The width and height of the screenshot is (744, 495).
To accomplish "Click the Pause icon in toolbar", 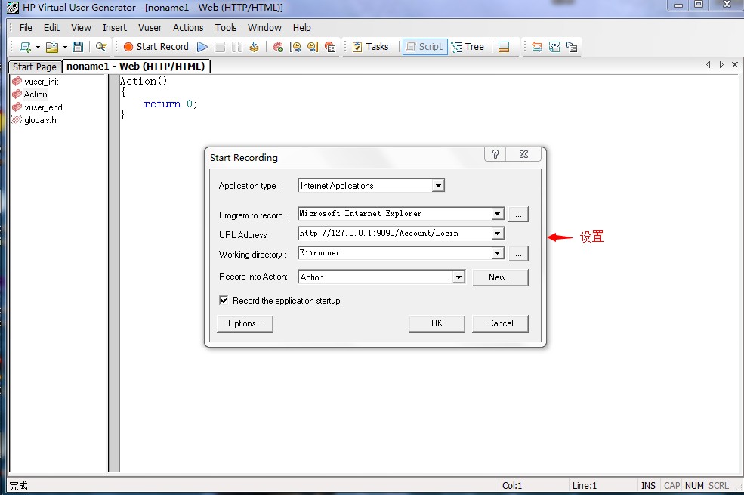I will click(x=237, y=47).
